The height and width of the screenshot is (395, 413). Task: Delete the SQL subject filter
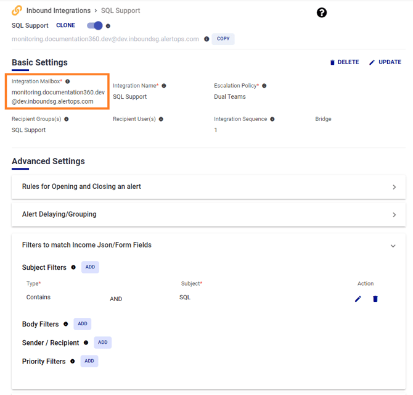(x=375, y=299)
